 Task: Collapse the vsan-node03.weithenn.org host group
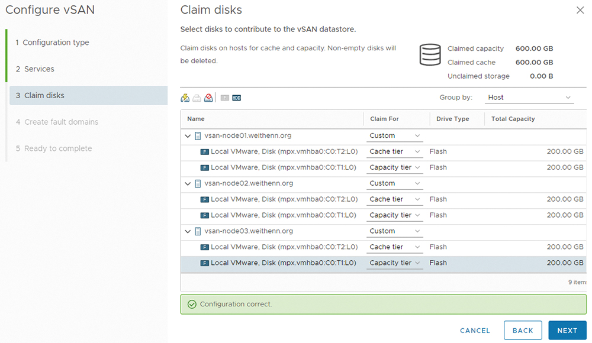tap(188, 231)
